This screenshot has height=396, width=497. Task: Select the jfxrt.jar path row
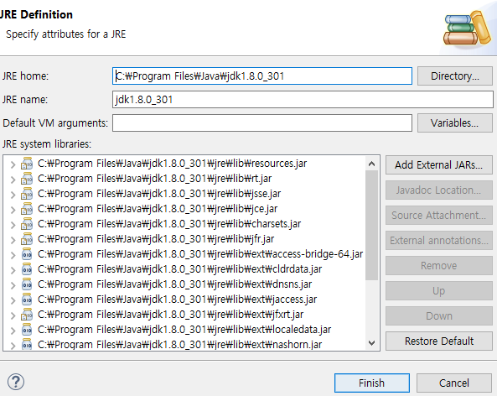[x=170, y=315]
